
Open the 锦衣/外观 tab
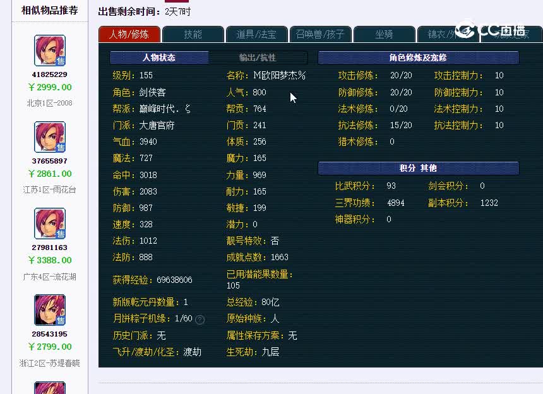(448, 34)
